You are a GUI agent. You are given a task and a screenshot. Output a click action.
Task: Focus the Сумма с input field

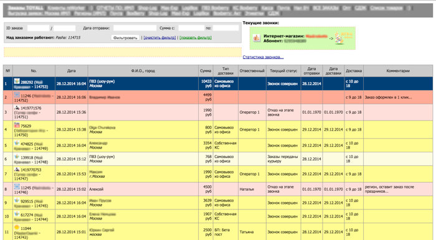191,28
